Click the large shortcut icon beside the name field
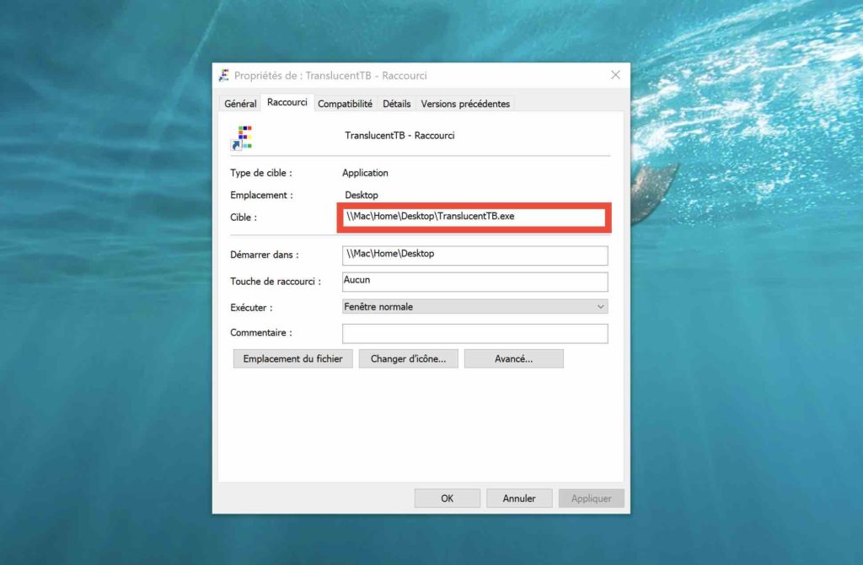 point(244,137)
